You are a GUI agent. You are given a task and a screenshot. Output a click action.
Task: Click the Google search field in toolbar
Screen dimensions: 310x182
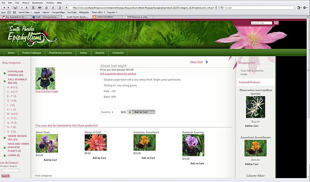click(x=257, y=8)
